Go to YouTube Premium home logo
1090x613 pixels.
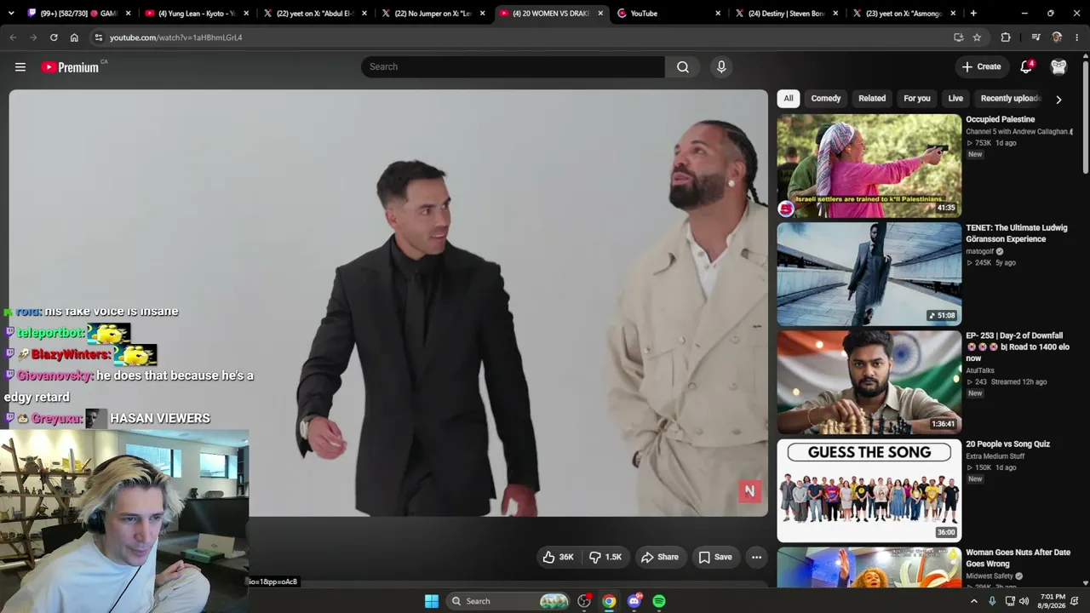pos(70,67)
